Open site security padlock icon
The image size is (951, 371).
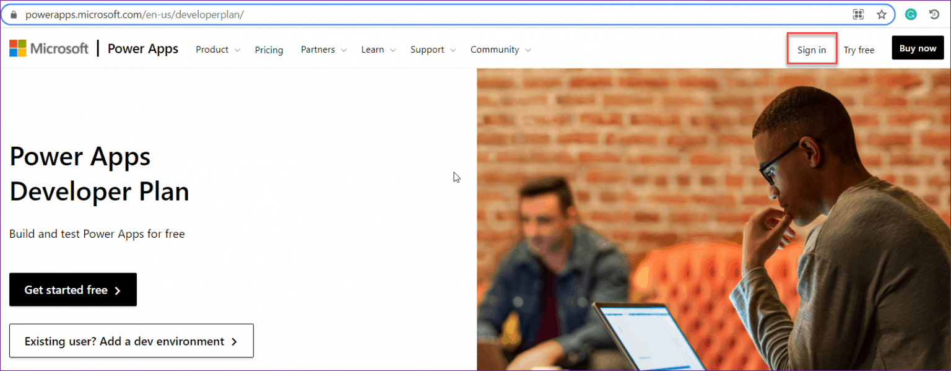pyautogui.click(x=15, y=14)
